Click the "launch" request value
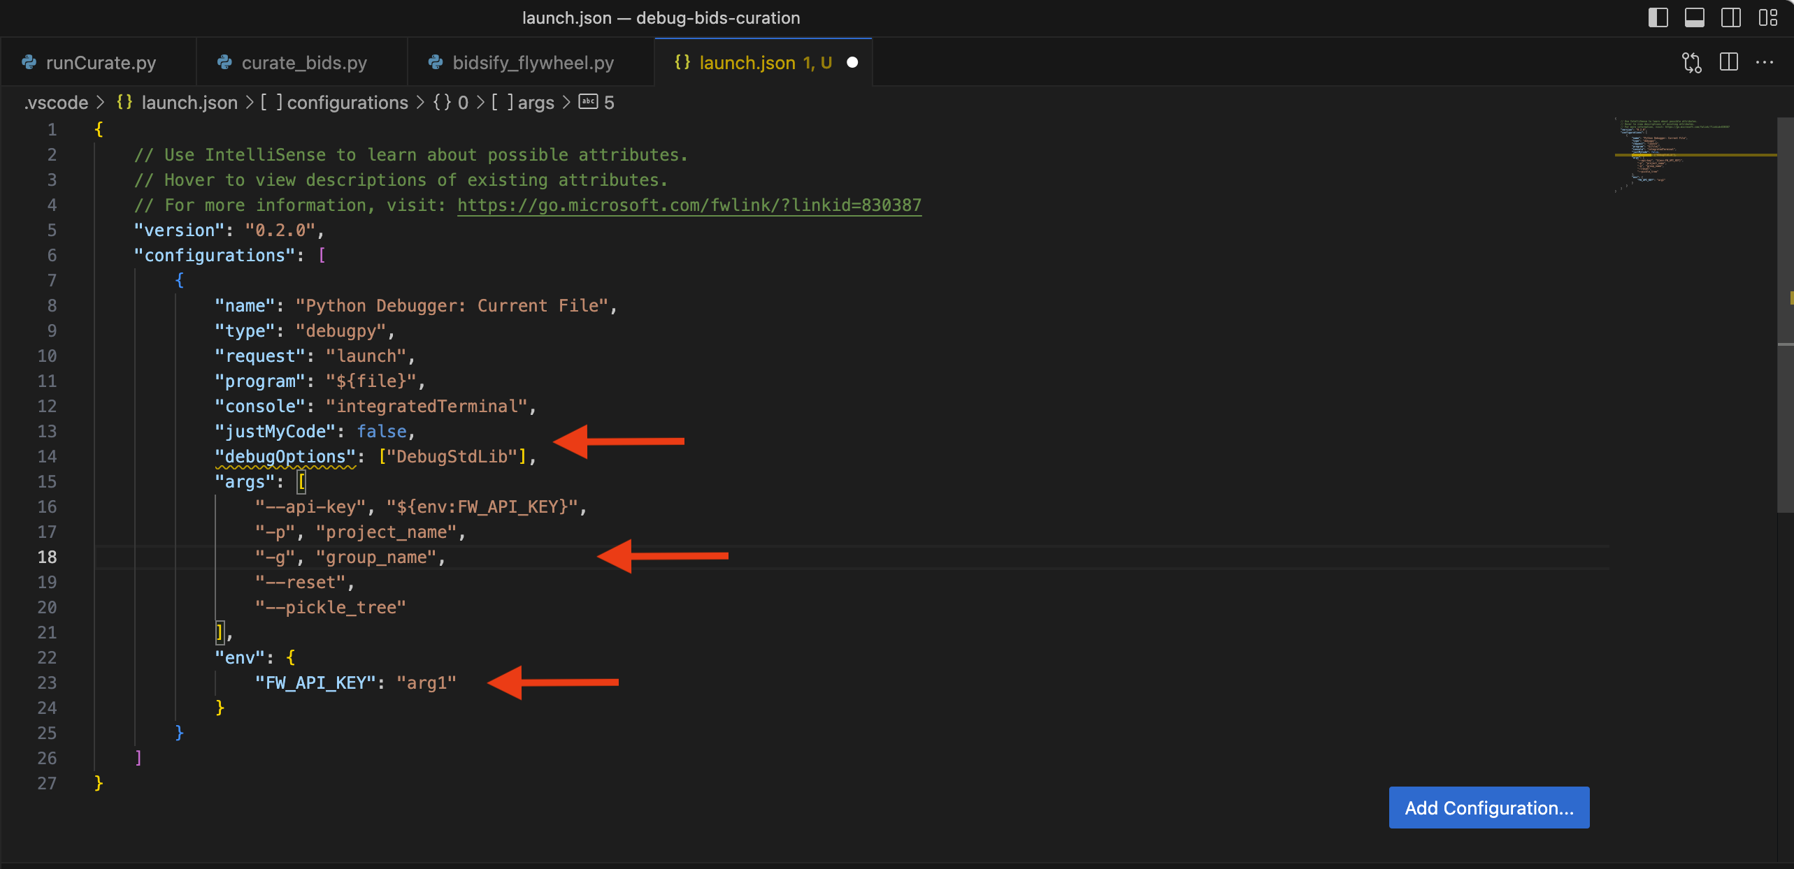The height and width of the screenshot is (869, 1794). [x=366, y=356]
